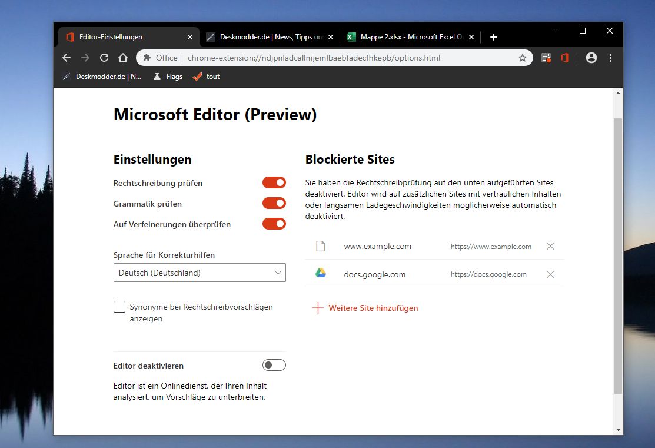Image resolution: width=655 pixels, height=448 pixels.
Task: Click the extension icon left of the Office icon
Action: (546, 58)
